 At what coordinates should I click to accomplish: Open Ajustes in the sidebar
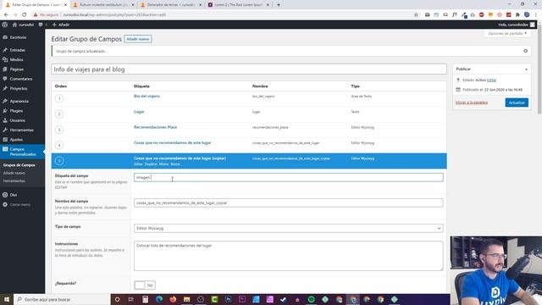tap(16, 140)
